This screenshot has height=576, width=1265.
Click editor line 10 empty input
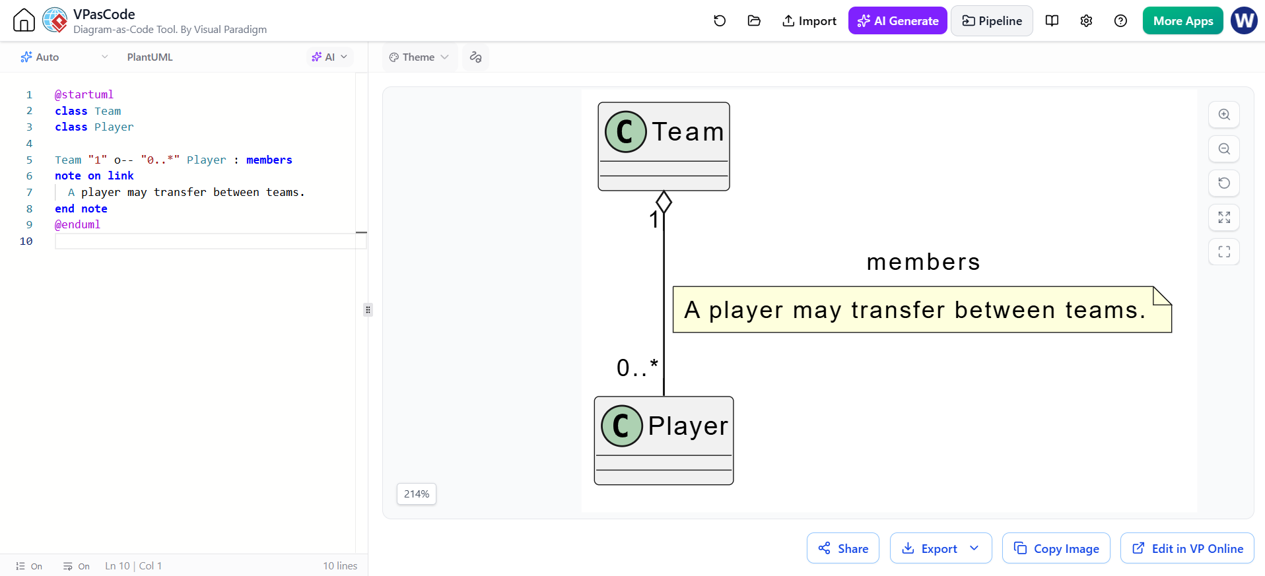point(210,241)
